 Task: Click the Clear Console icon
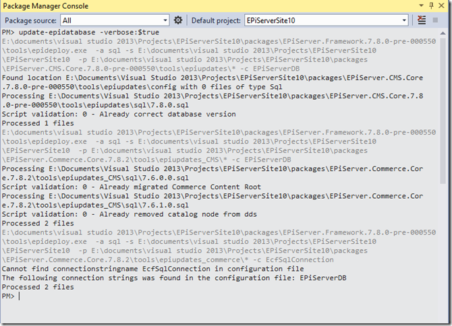(422, 20)
